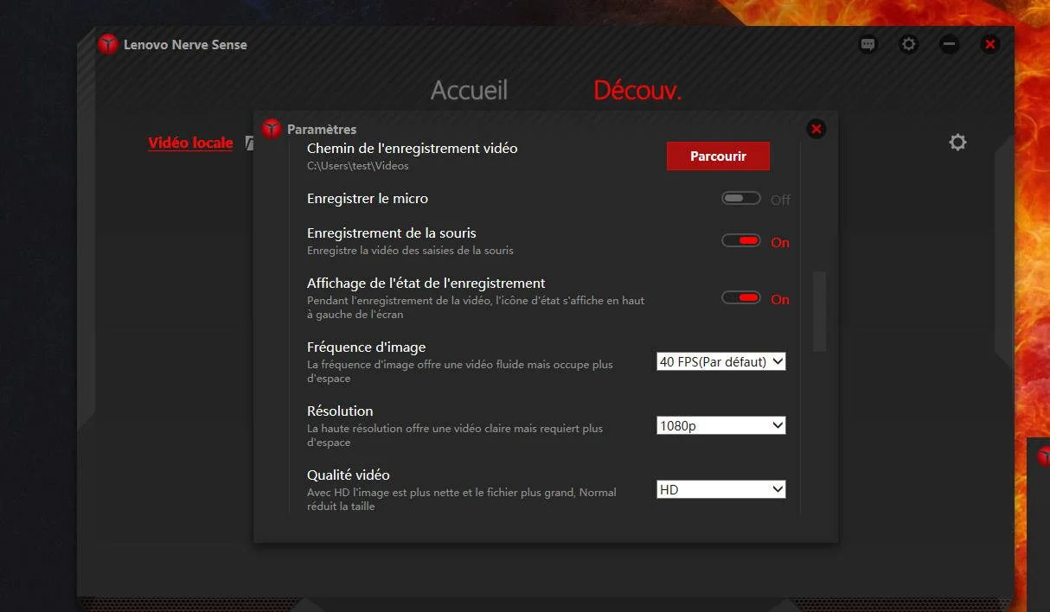Click the Lenovo Nerve Sense logo
The image size is (1050, 612).
pos(107,44)
